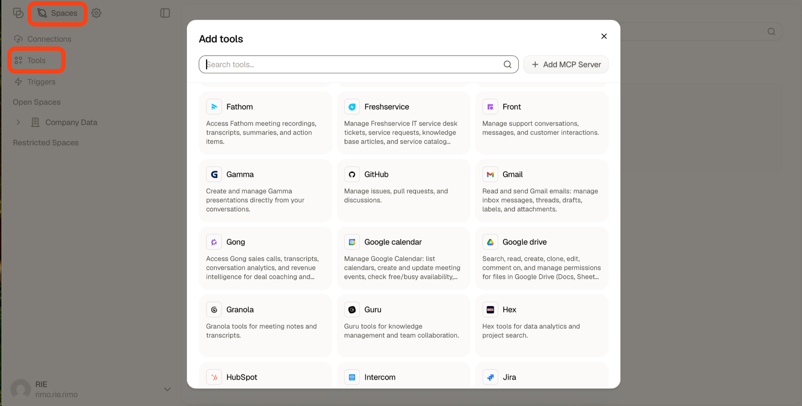
Task: Click the Front app icon
Action: (x=490, y=107)
